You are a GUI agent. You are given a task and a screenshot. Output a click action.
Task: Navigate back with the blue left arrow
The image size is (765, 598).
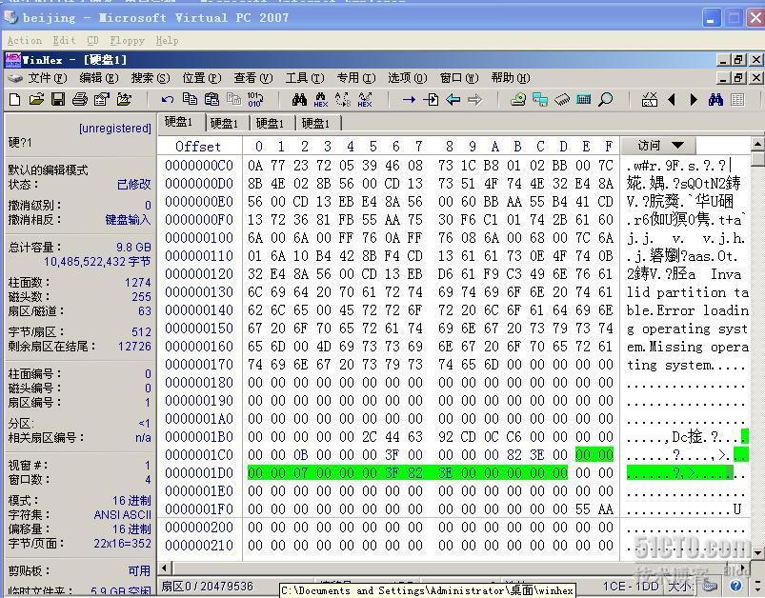point(453,100)
